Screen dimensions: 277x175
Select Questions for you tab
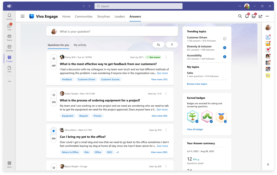[x=58, y=45]
